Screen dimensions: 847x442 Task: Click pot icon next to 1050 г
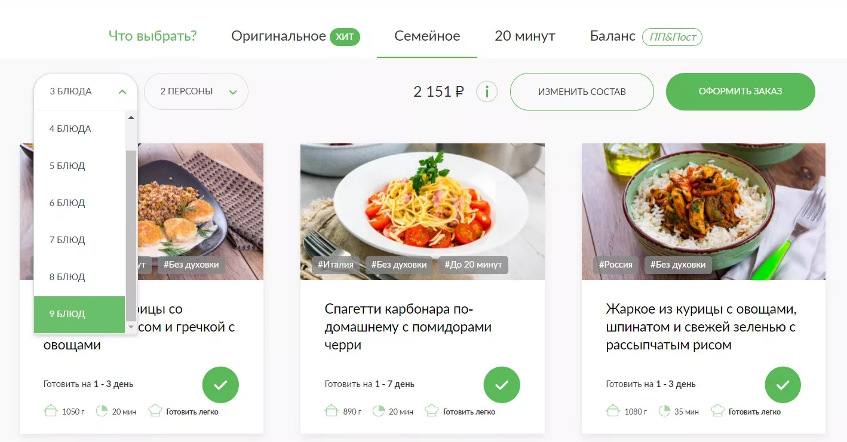point(51,411)
